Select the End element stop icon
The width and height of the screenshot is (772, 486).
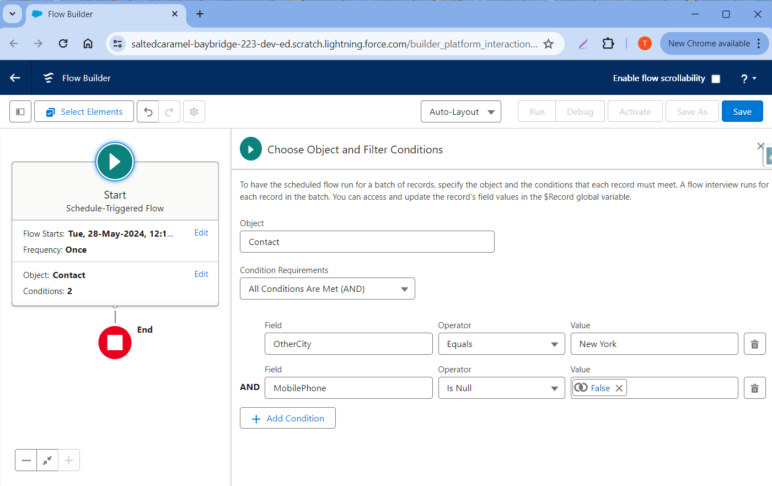coord(115,343)
